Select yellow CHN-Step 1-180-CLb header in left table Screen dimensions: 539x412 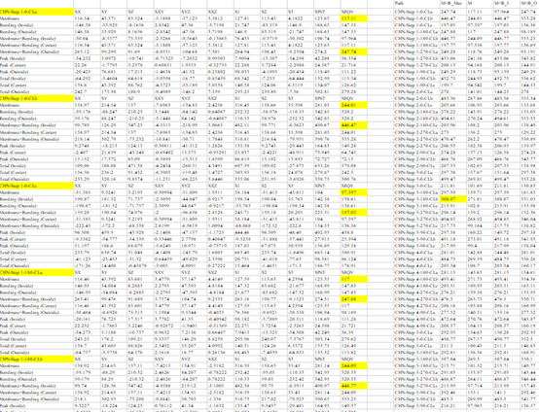tap(37, 360)
